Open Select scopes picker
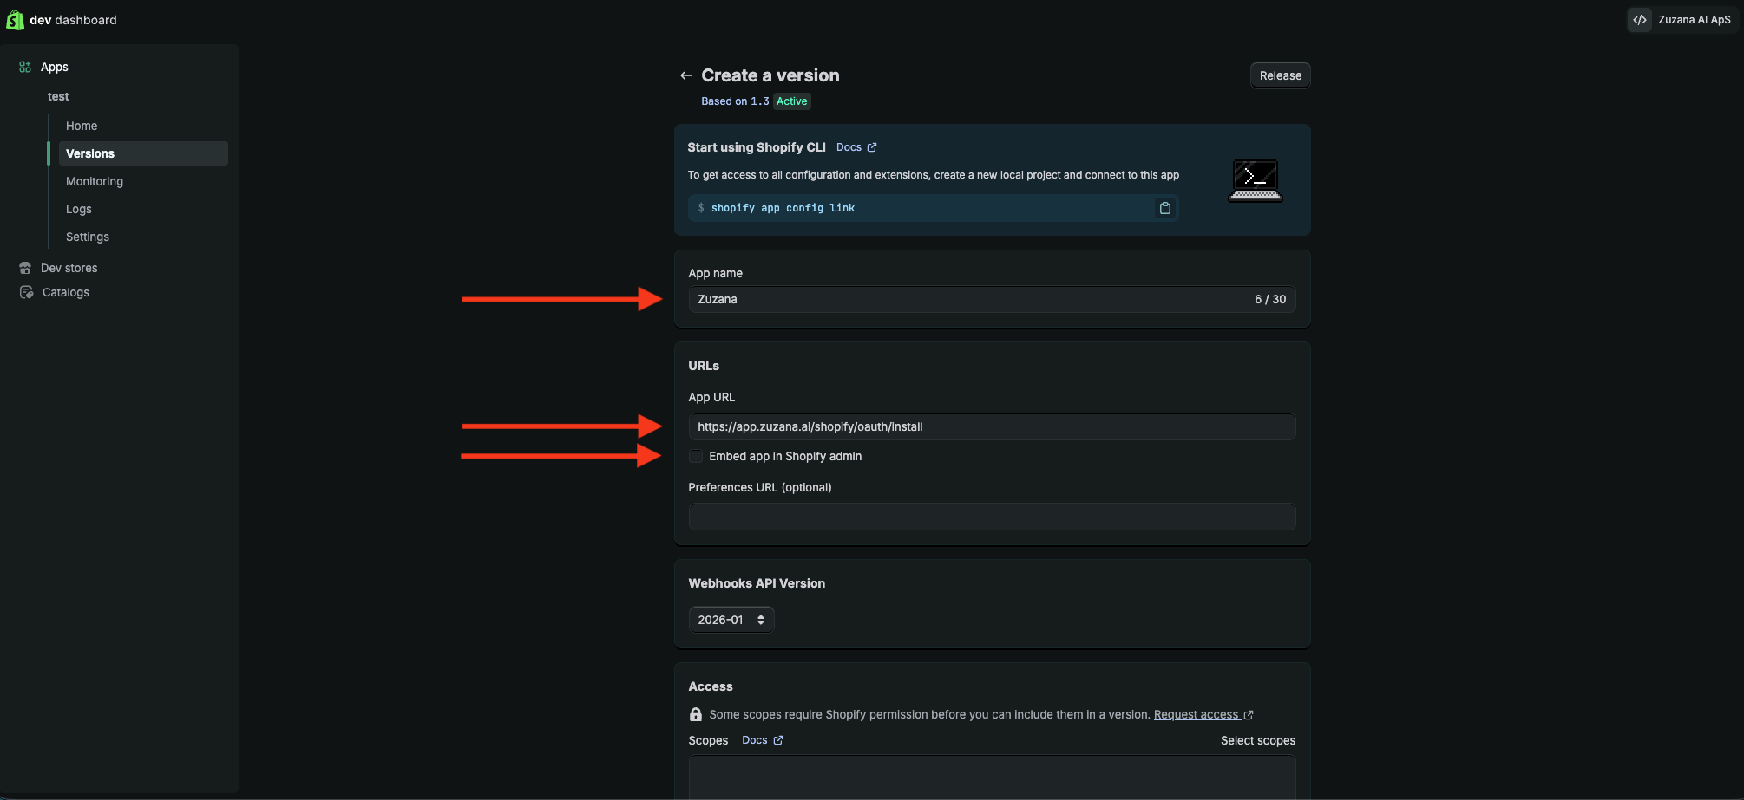Image resolution: width=1744 pixels, height=800 pixels. click(x=1257, y=740)
